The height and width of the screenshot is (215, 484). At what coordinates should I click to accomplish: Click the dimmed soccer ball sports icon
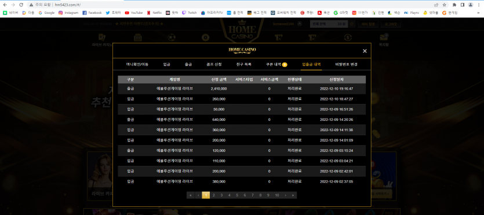pyautogui.click(x=172, y=38)
